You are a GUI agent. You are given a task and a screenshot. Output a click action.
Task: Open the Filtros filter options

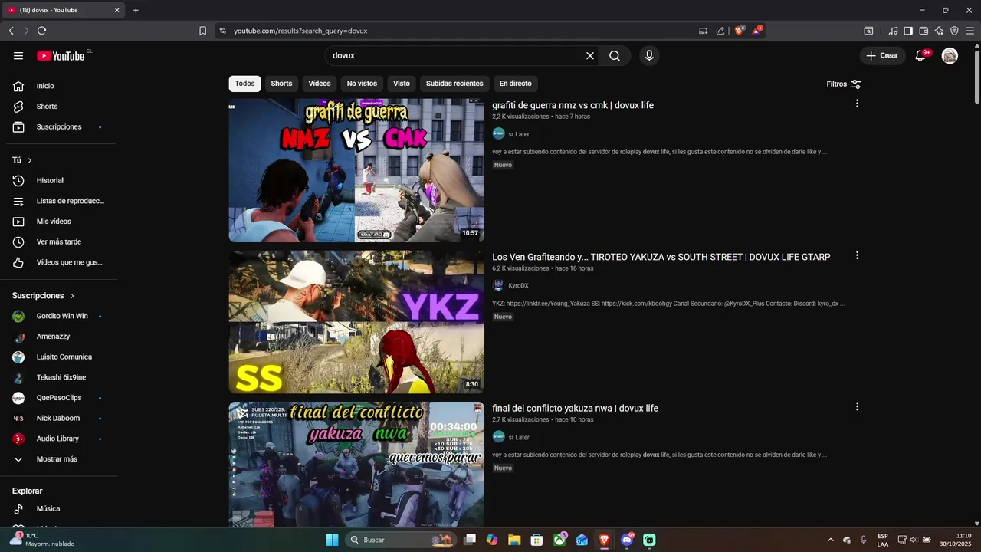coord(844,84)
